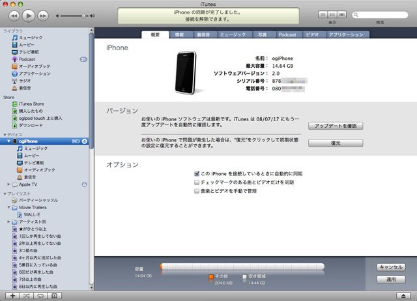Open iTunes Store from the sidebar
The height and width of the screenshot is (301, 417).
click(31, 104)
